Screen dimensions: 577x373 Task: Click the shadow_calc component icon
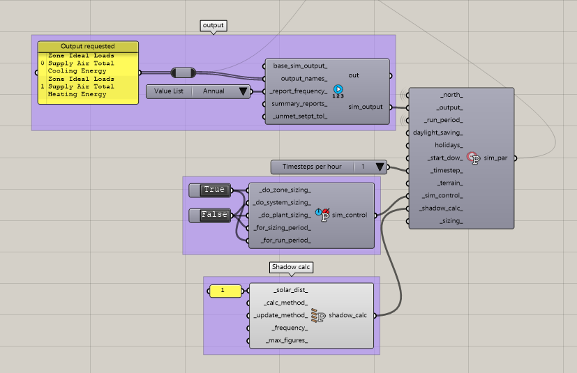tap(319, 315)
